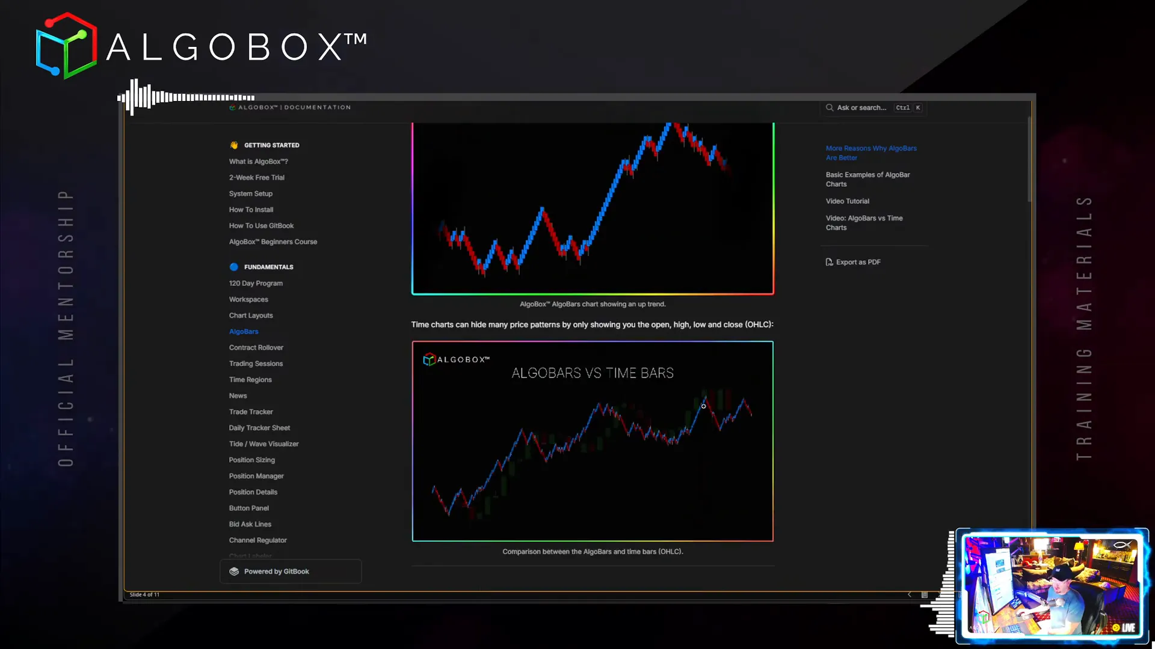The height and width of the screenshot is (649, 1155).
Task: Open the Ask or search field
Action: tap(872, 108)
